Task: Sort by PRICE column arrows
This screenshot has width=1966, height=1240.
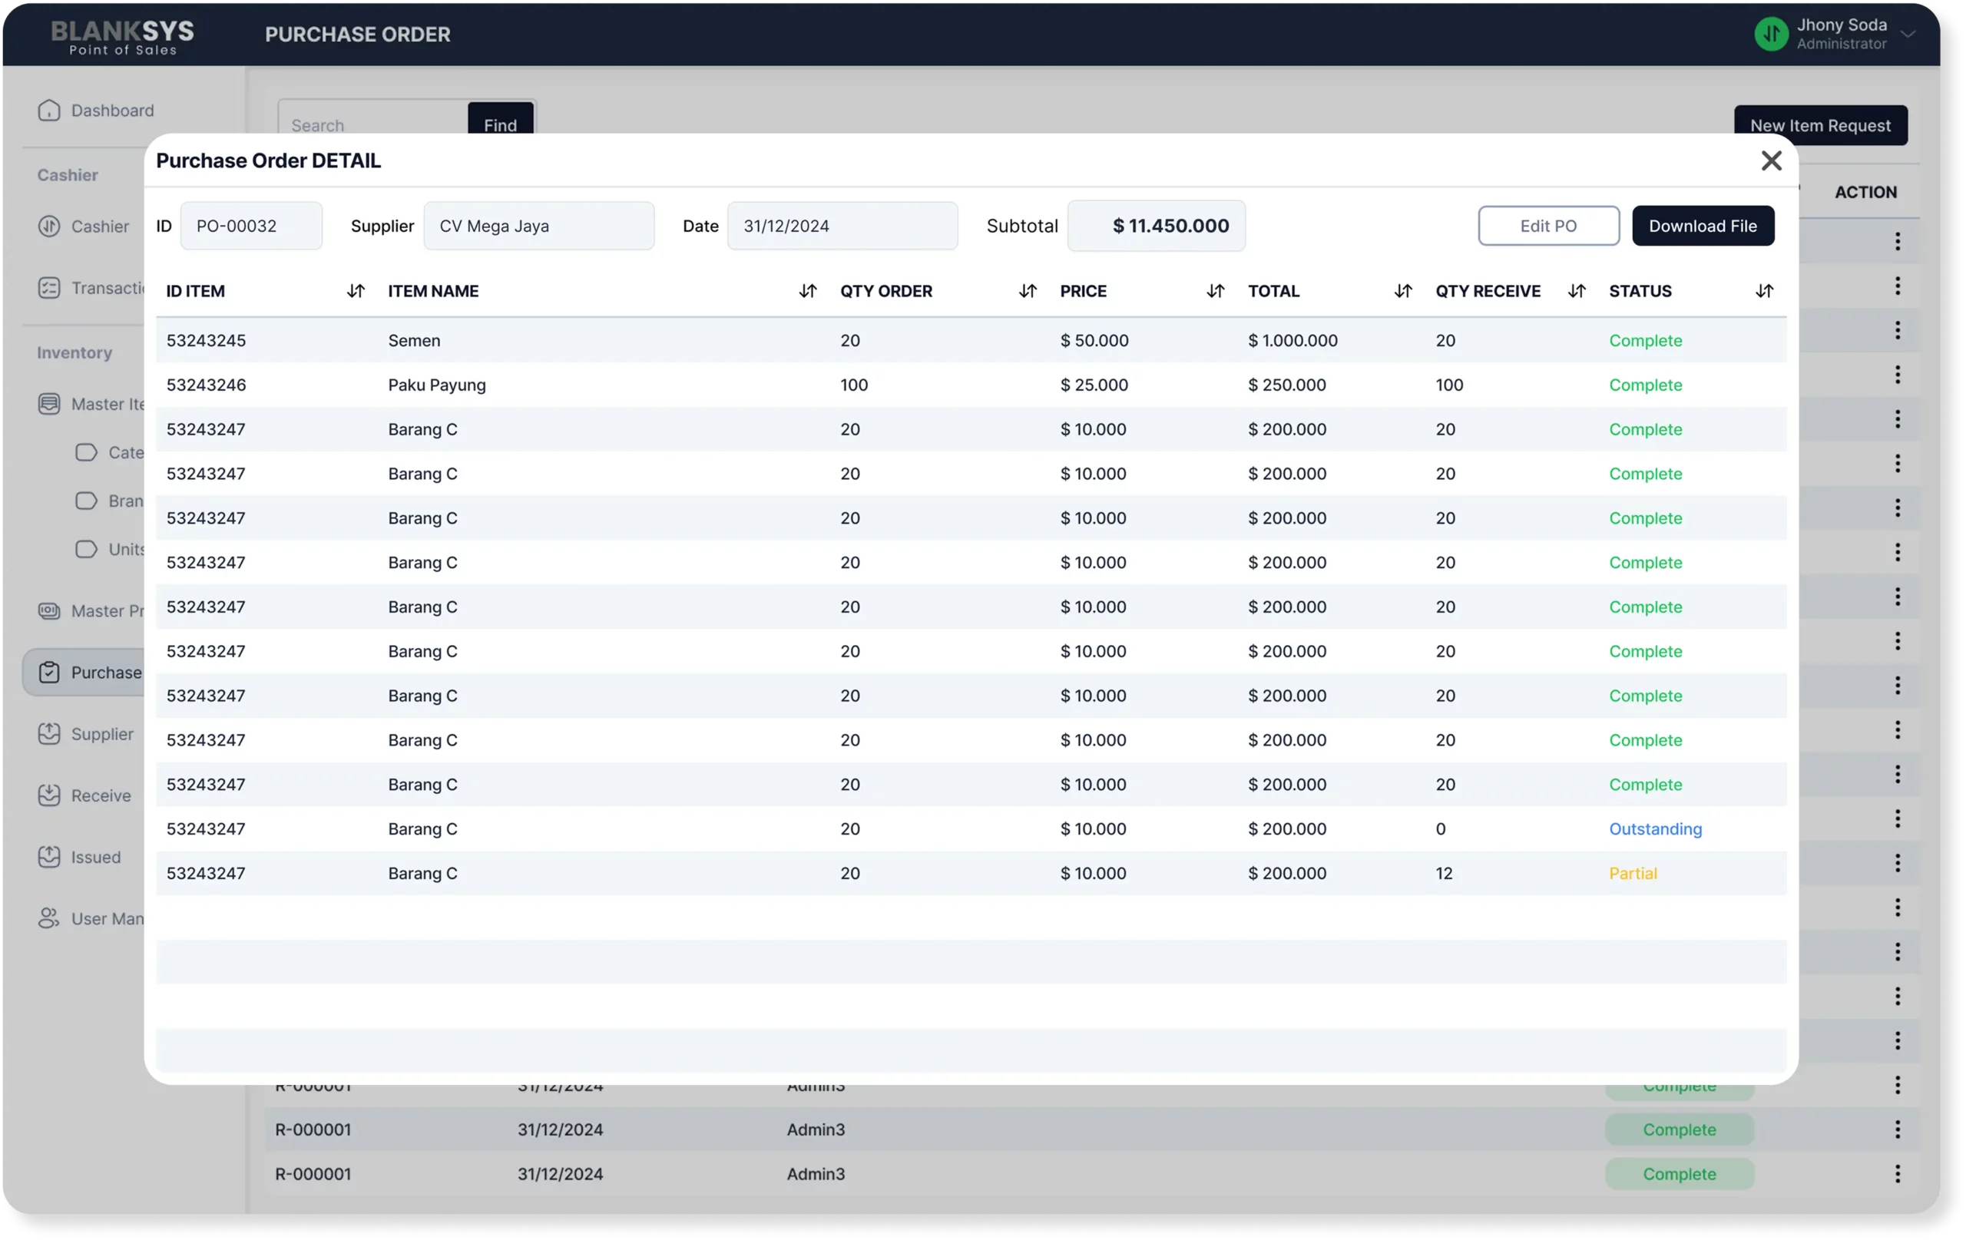Action: [1215, 290]
